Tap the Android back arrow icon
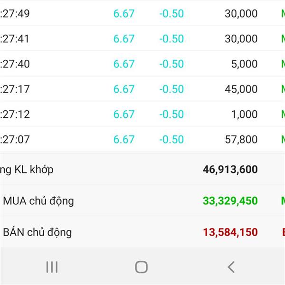The height and width of the screenshot is (285, 285). (231, 267)
